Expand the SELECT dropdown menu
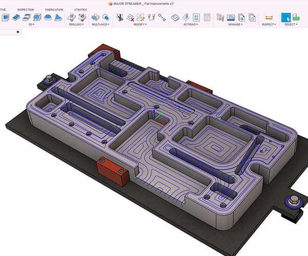The image size is (308, 256). [291, 24]
